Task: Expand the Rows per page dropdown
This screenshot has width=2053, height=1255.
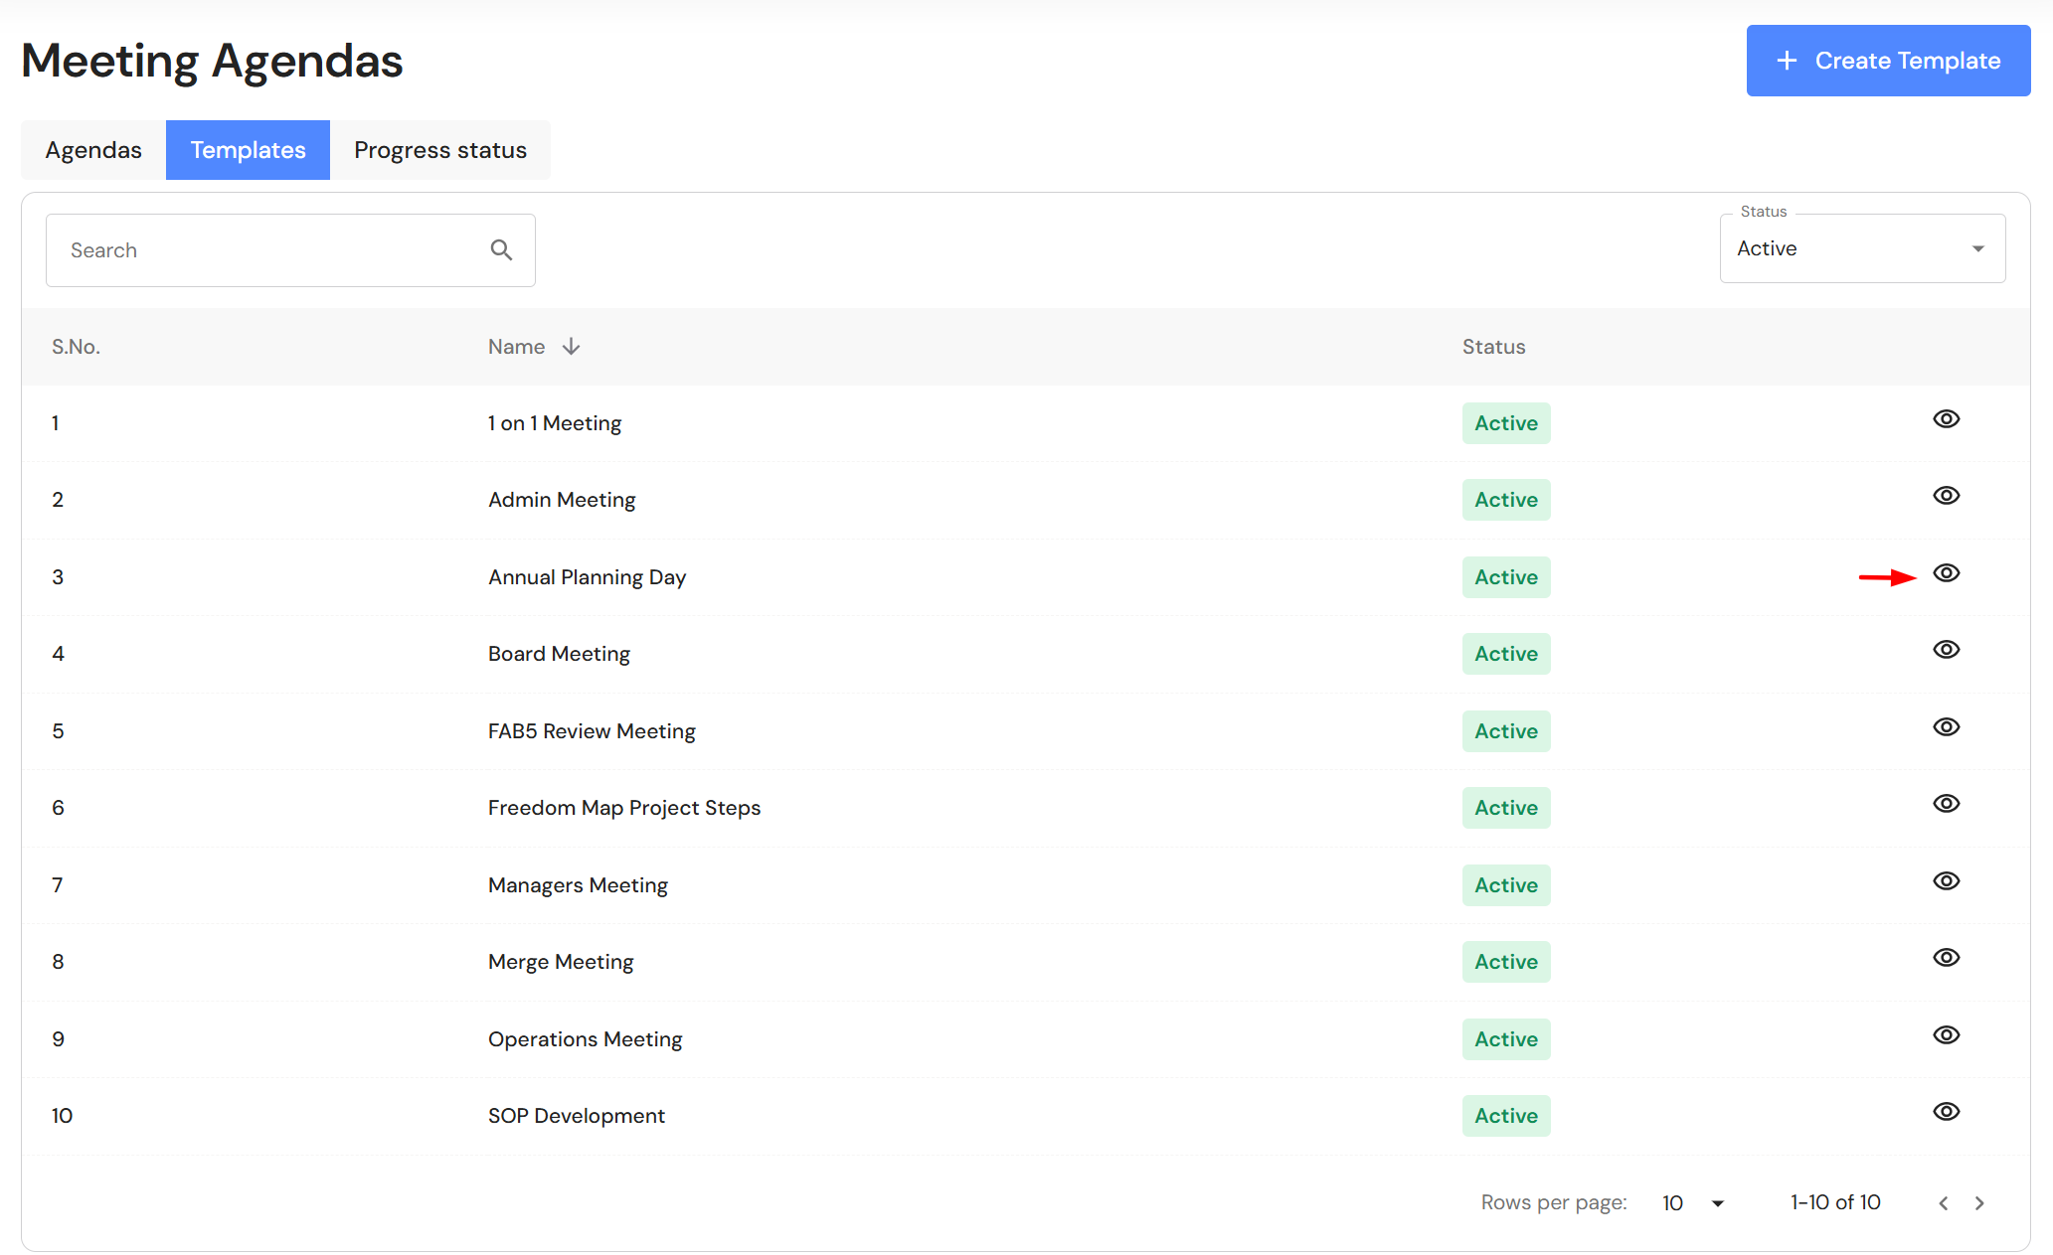Action: tap(1693, 1203)
